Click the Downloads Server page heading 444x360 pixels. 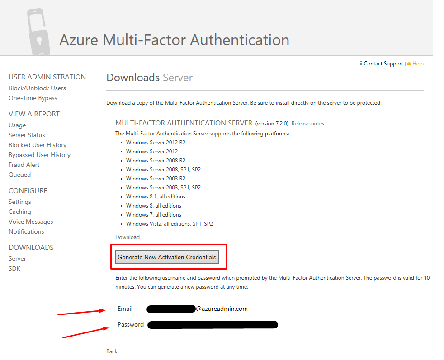(150, 78)
